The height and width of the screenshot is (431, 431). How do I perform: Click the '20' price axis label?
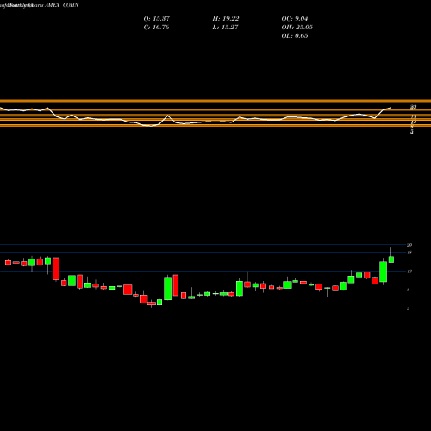click(409, 245)
